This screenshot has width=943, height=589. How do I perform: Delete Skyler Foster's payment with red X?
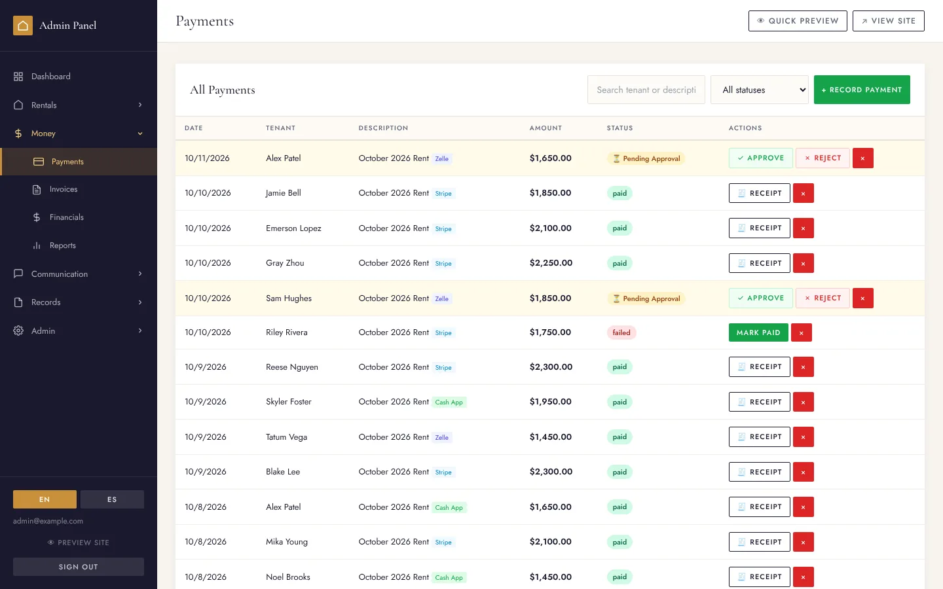[x=804, y=402]
